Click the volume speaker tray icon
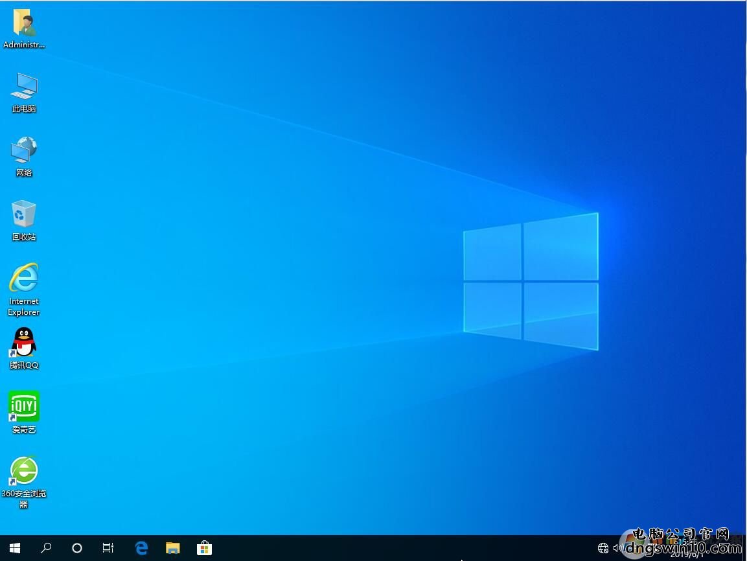Image resolution: width=747 pixels, height=561 pixels. tap(618, 548)
